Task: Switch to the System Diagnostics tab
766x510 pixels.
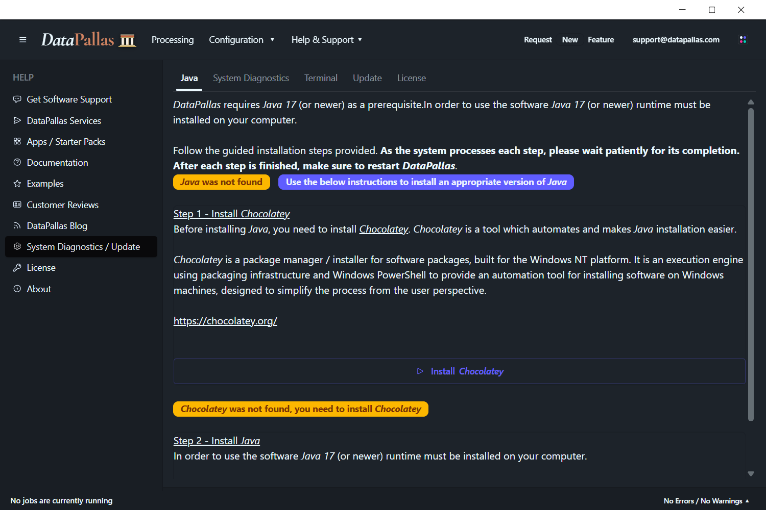Action: [251, 78]
